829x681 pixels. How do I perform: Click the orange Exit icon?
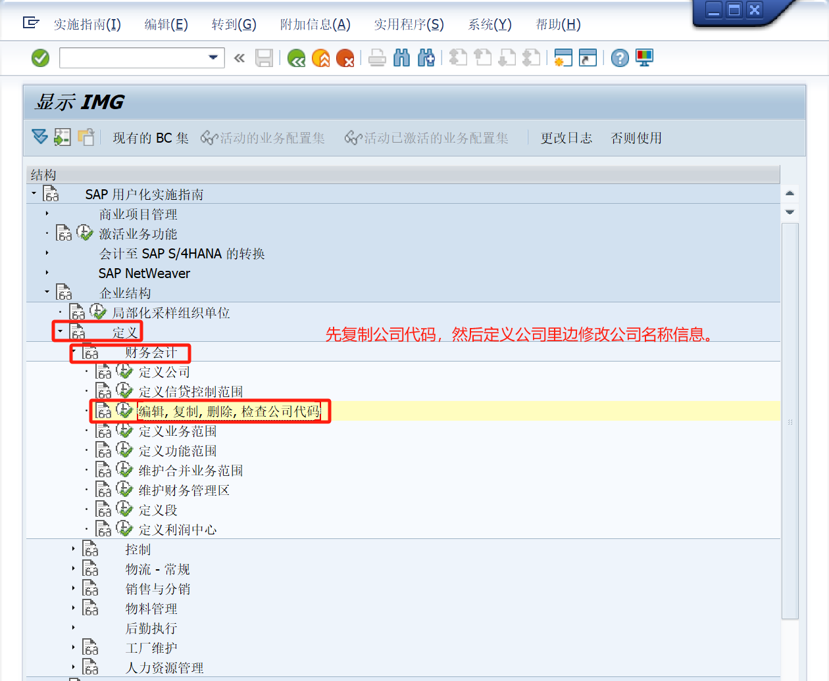coord(321,58)
